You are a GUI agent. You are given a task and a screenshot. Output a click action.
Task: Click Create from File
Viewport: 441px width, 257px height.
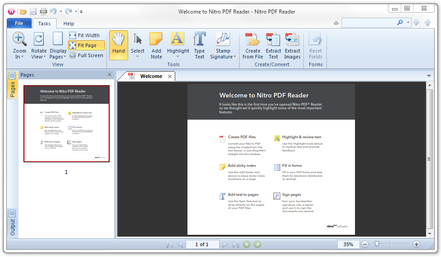(253, 46)
